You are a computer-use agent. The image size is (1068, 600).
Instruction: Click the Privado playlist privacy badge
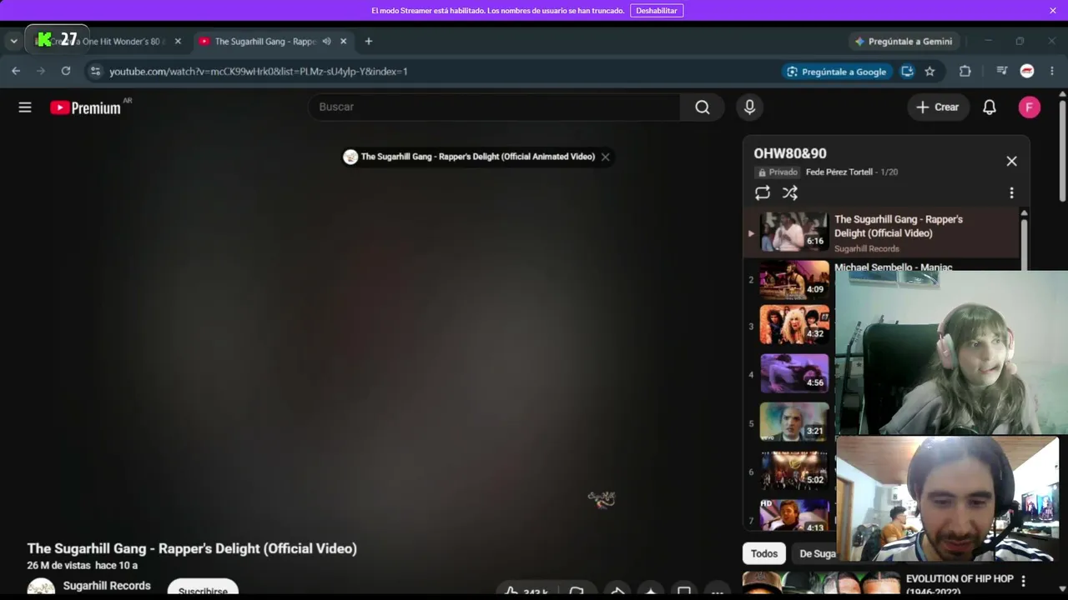point(777,172)
